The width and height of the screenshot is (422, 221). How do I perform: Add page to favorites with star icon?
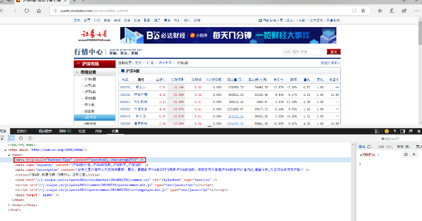pos(363,11)
